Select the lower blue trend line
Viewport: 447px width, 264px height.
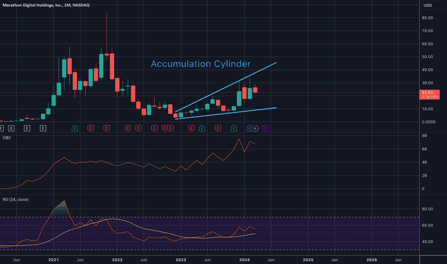[x=226, y=113]
